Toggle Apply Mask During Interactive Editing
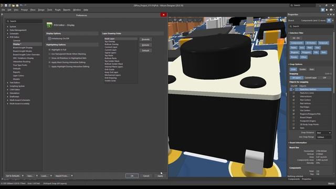 (x=49, y=62)
